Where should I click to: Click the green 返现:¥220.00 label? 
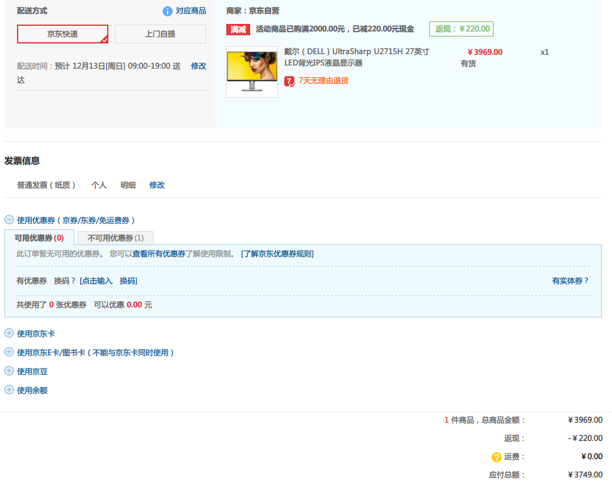coord(461,29)
